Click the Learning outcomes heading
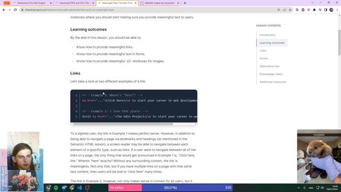Screen dimensions: 341x192 tap(88, 29)
